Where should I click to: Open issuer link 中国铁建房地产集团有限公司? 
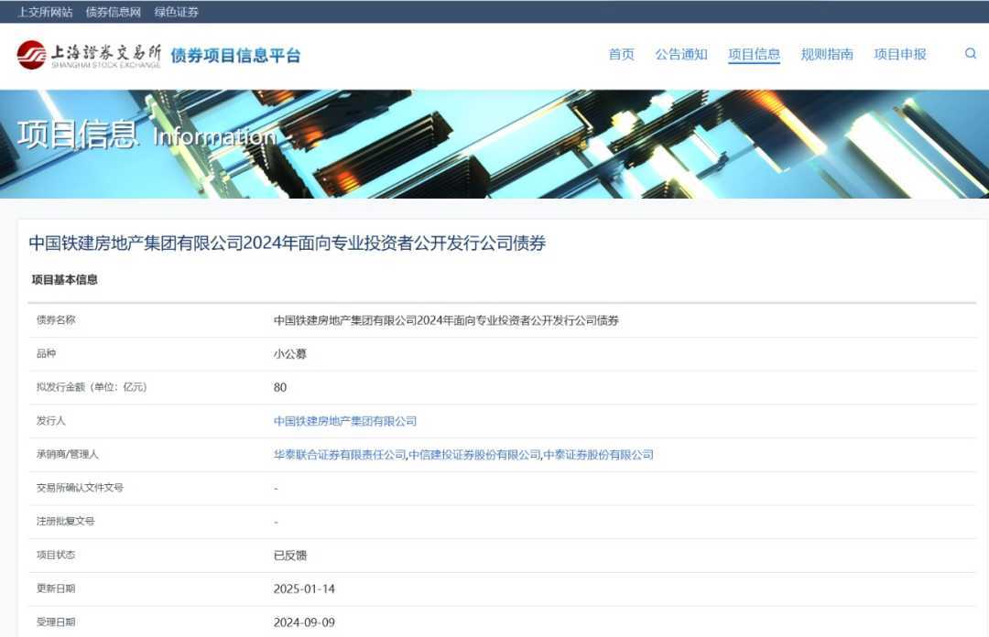[x=345, y=421]
